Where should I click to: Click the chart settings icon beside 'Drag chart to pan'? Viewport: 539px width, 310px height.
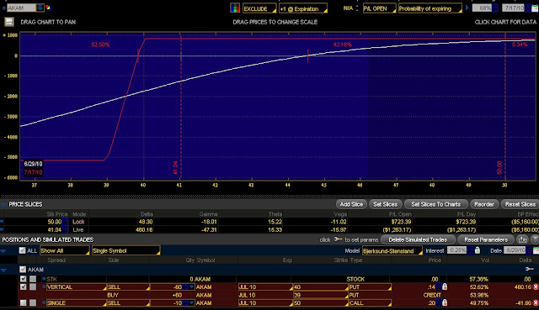9,22
